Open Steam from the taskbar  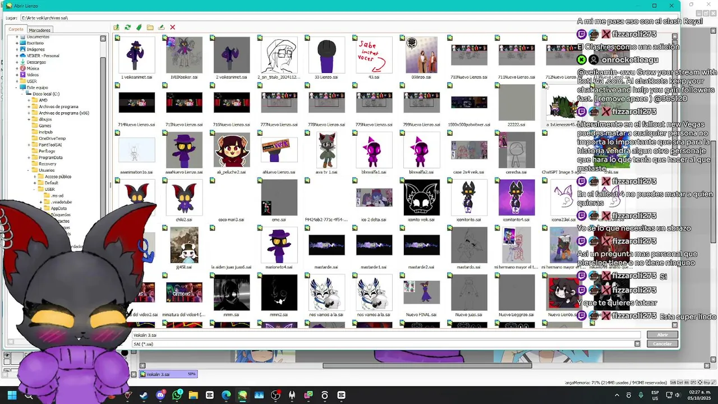(144, 395)
